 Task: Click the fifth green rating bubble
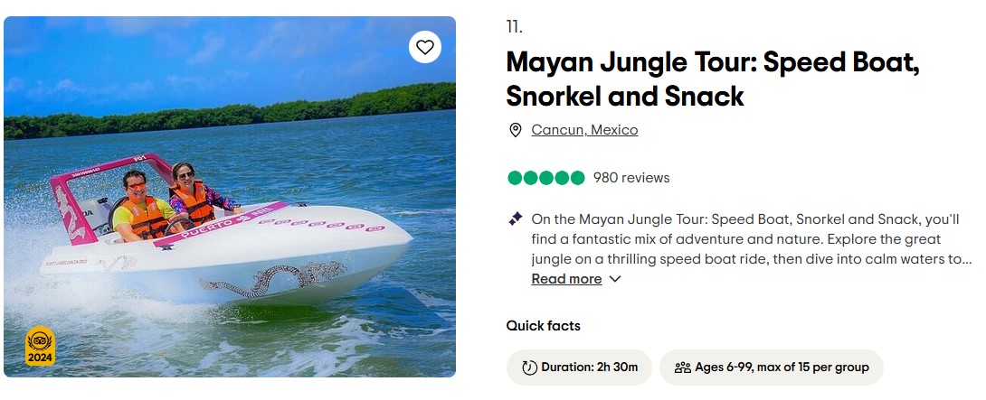pos(578,178)
